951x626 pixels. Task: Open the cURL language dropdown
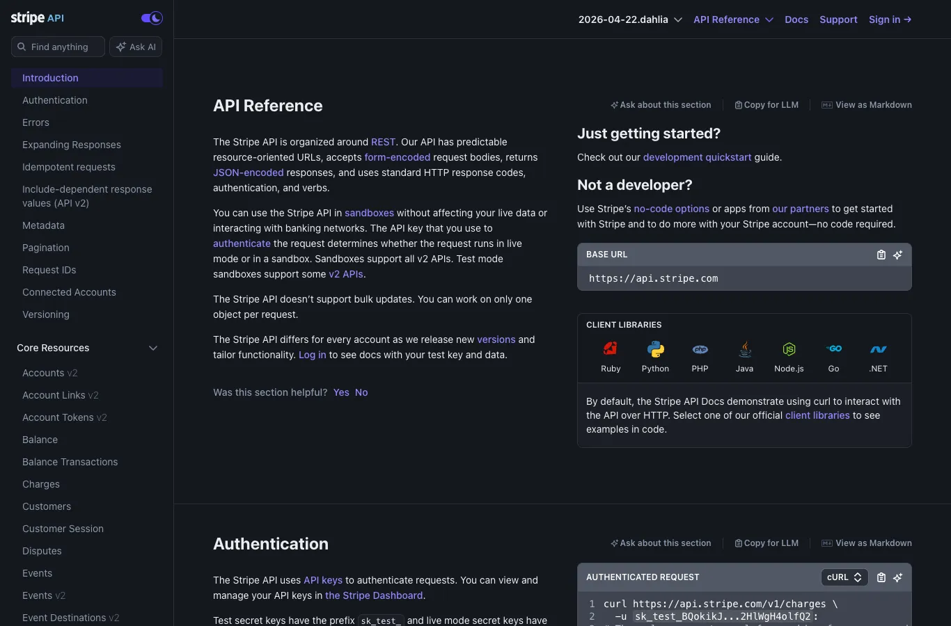(844, 577)
